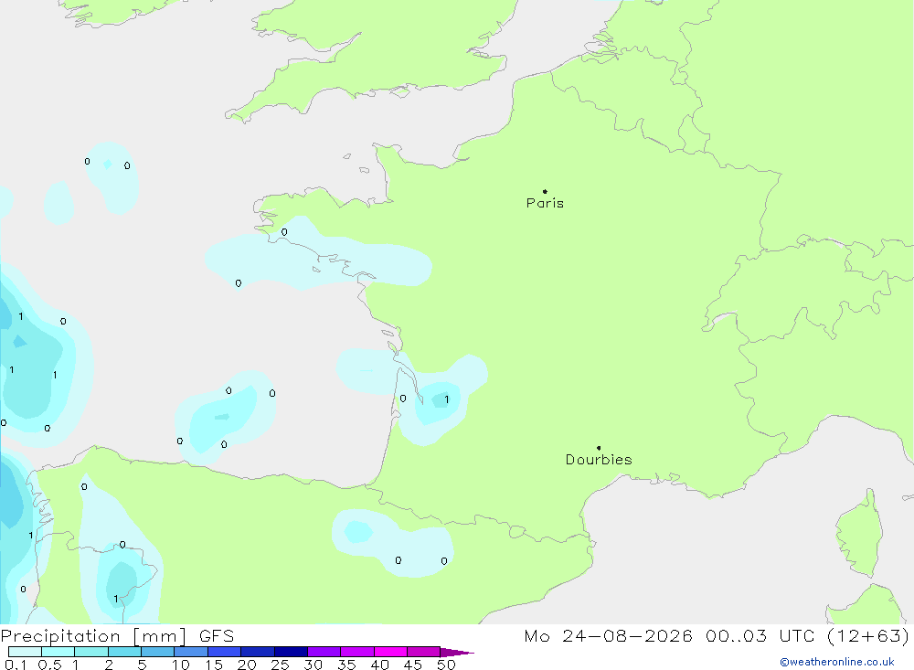Click the Paris location dot marker
Viewport: 914px width, 670px height.
coord(545,191)
